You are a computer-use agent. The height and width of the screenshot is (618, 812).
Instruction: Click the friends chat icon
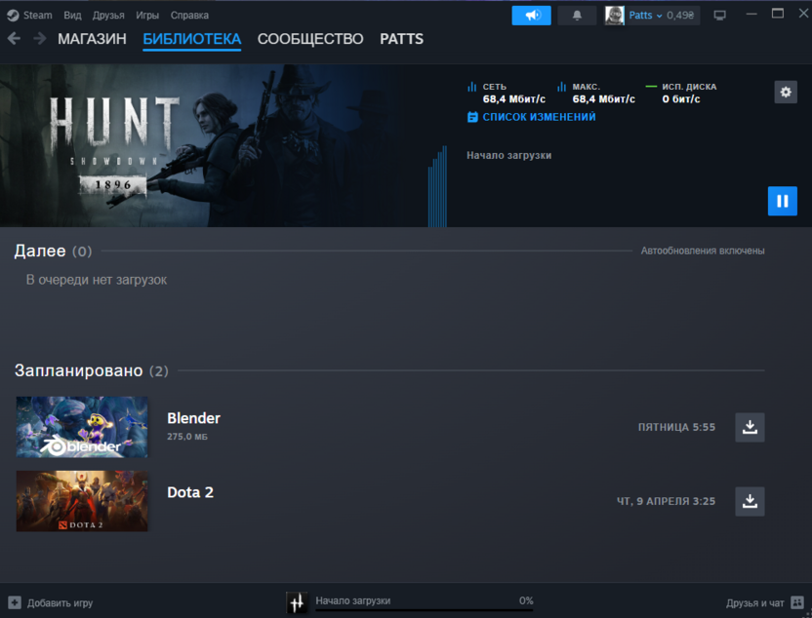click(797, 602)
